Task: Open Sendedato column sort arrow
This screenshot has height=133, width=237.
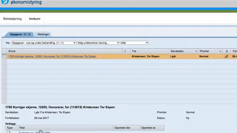Action: point(196,51)
